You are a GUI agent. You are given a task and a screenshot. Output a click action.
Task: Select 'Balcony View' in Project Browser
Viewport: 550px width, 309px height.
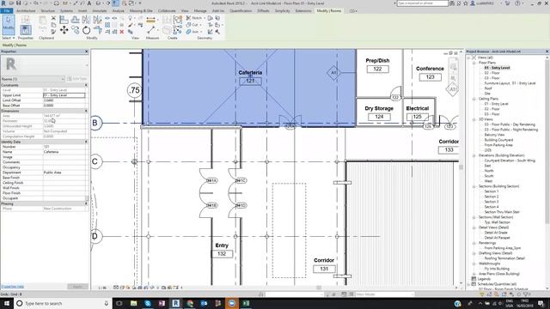pyautogui.click(x=494, y=135)
